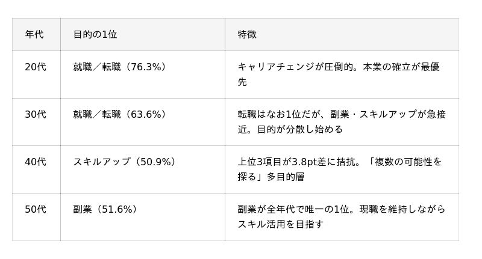
Task: Click the 副業 (51.6%) cell
Action: [105, 209]
